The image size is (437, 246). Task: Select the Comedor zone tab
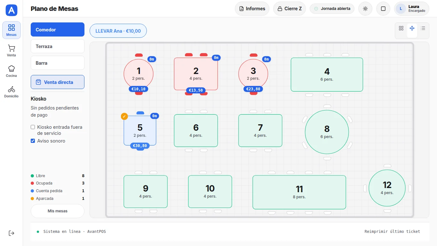[58, 29]
